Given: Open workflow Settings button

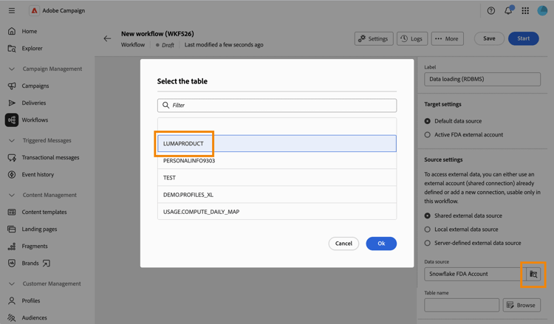Looking at the screenshot, I should coord(374,39).
